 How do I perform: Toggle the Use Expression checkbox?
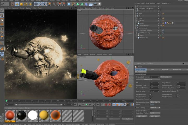(x=177, y=94)
